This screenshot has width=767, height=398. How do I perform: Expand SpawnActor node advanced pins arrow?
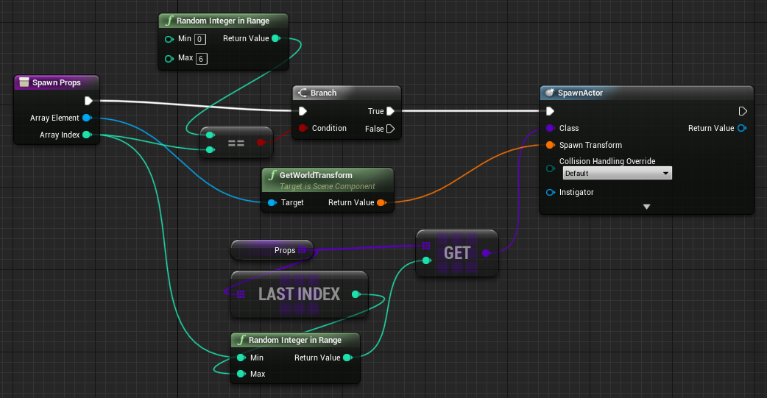[x=646, y=207]
